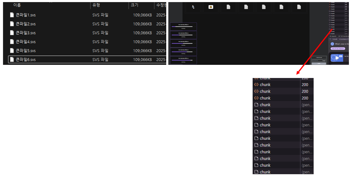This screenshot has height=176, width=351.
Task: Sort files by the 크기 column header
Action: coord(135,5)
